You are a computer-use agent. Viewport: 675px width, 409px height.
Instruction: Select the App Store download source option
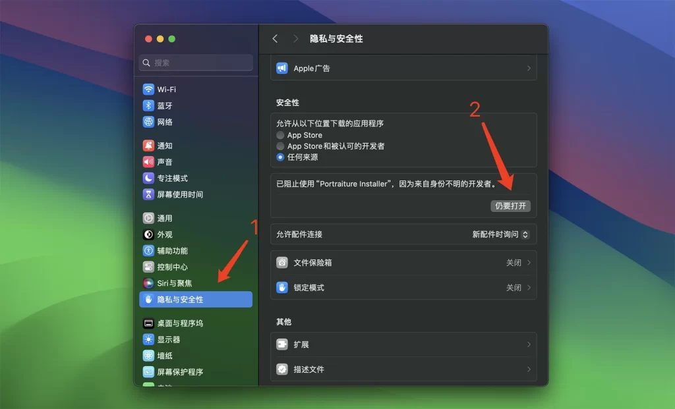coord(282,135)
